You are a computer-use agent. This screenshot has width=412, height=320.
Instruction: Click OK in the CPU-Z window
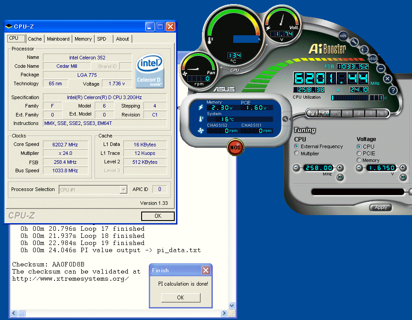pyautogui.click(x=158, y=216)
